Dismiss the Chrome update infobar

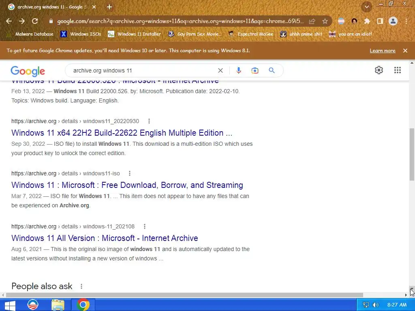click(x=405, y=51)
